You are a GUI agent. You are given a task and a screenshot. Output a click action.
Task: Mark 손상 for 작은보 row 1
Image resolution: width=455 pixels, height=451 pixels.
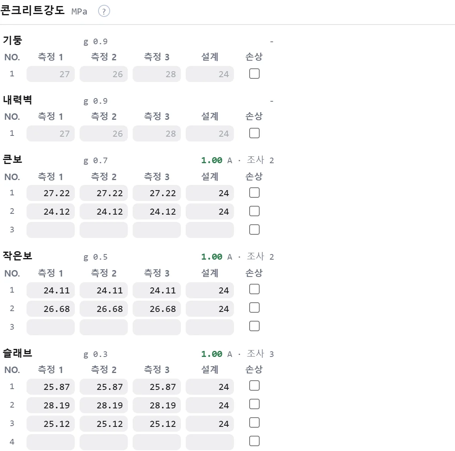pyautogui.click(x=254, y=289)
